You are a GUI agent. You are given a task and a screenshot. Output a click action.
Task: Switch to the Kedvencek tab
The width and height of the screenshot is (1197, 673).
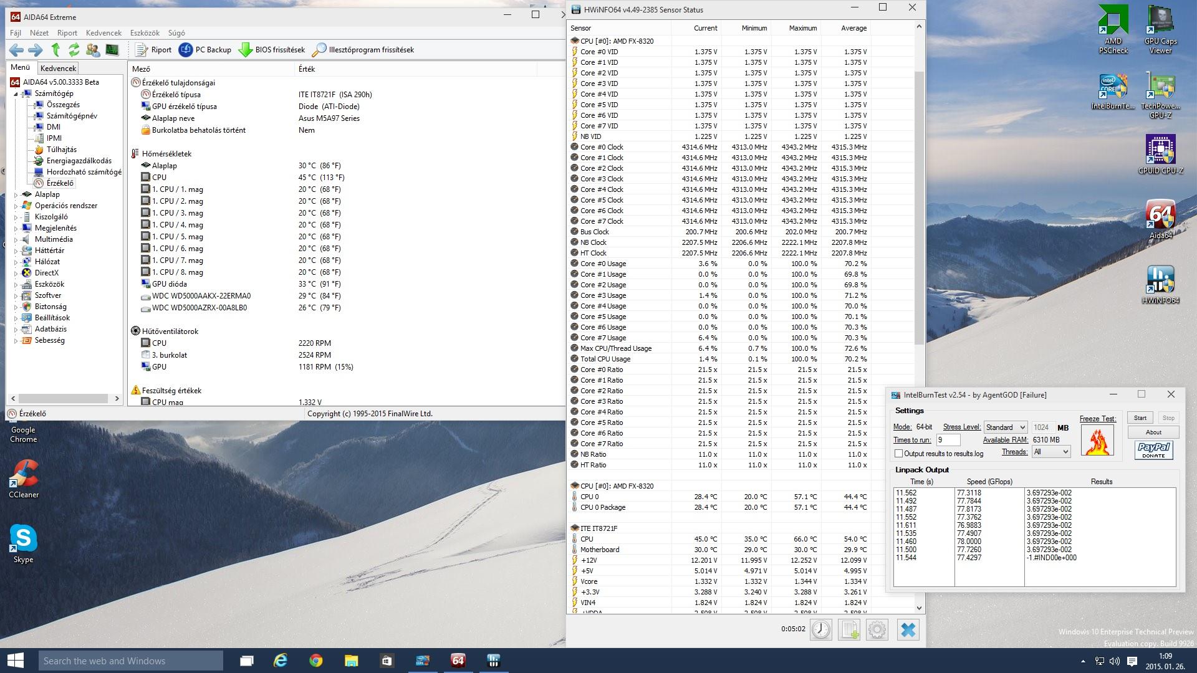point(58,69)
